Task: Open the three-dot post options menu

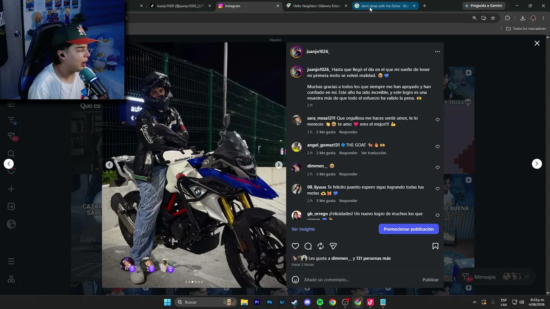Action: (x=437, y=51)
